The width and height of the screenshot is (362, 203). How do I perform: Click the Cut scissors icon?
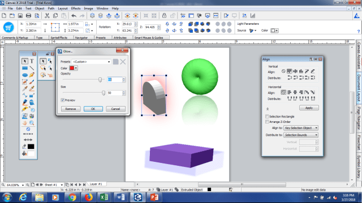pyautogui.click(x=47, y=16)
